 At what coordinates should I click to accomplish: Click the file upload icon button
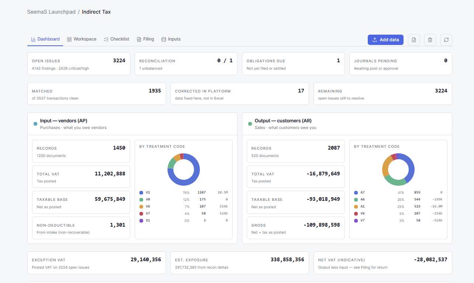(414, 40)
